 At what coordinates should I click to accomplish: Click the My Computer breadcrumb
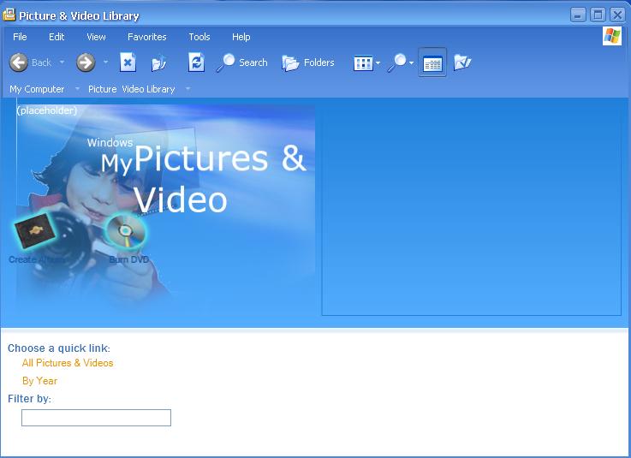click(37, 89)
